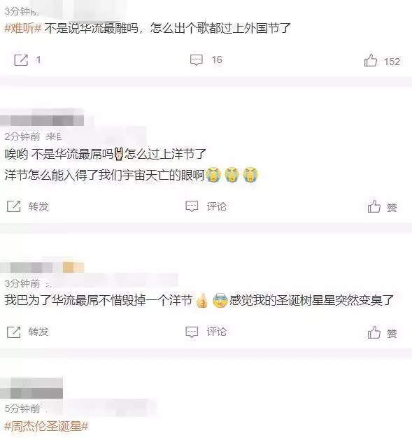This screenshot has height=440, width=412.
Task: Tap thumbs-up icon on 唉哟 post
Action: click(x=374, y=206)
